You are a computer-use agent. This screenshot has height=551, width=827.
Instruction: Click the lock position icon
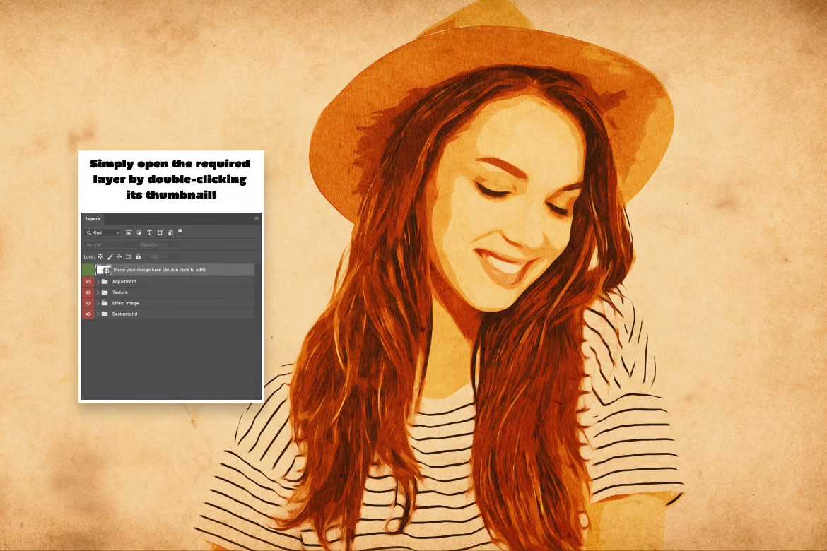(x=119, y=256)
